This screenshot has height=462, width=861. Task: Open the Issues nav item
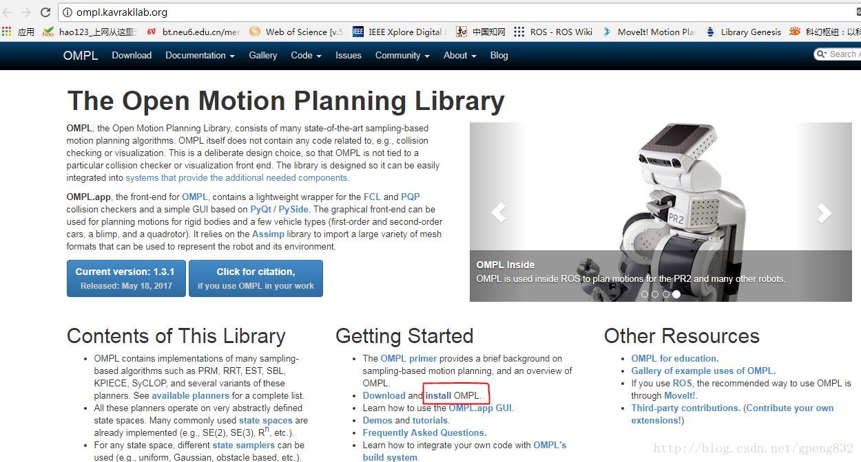(x=349, y=56)
